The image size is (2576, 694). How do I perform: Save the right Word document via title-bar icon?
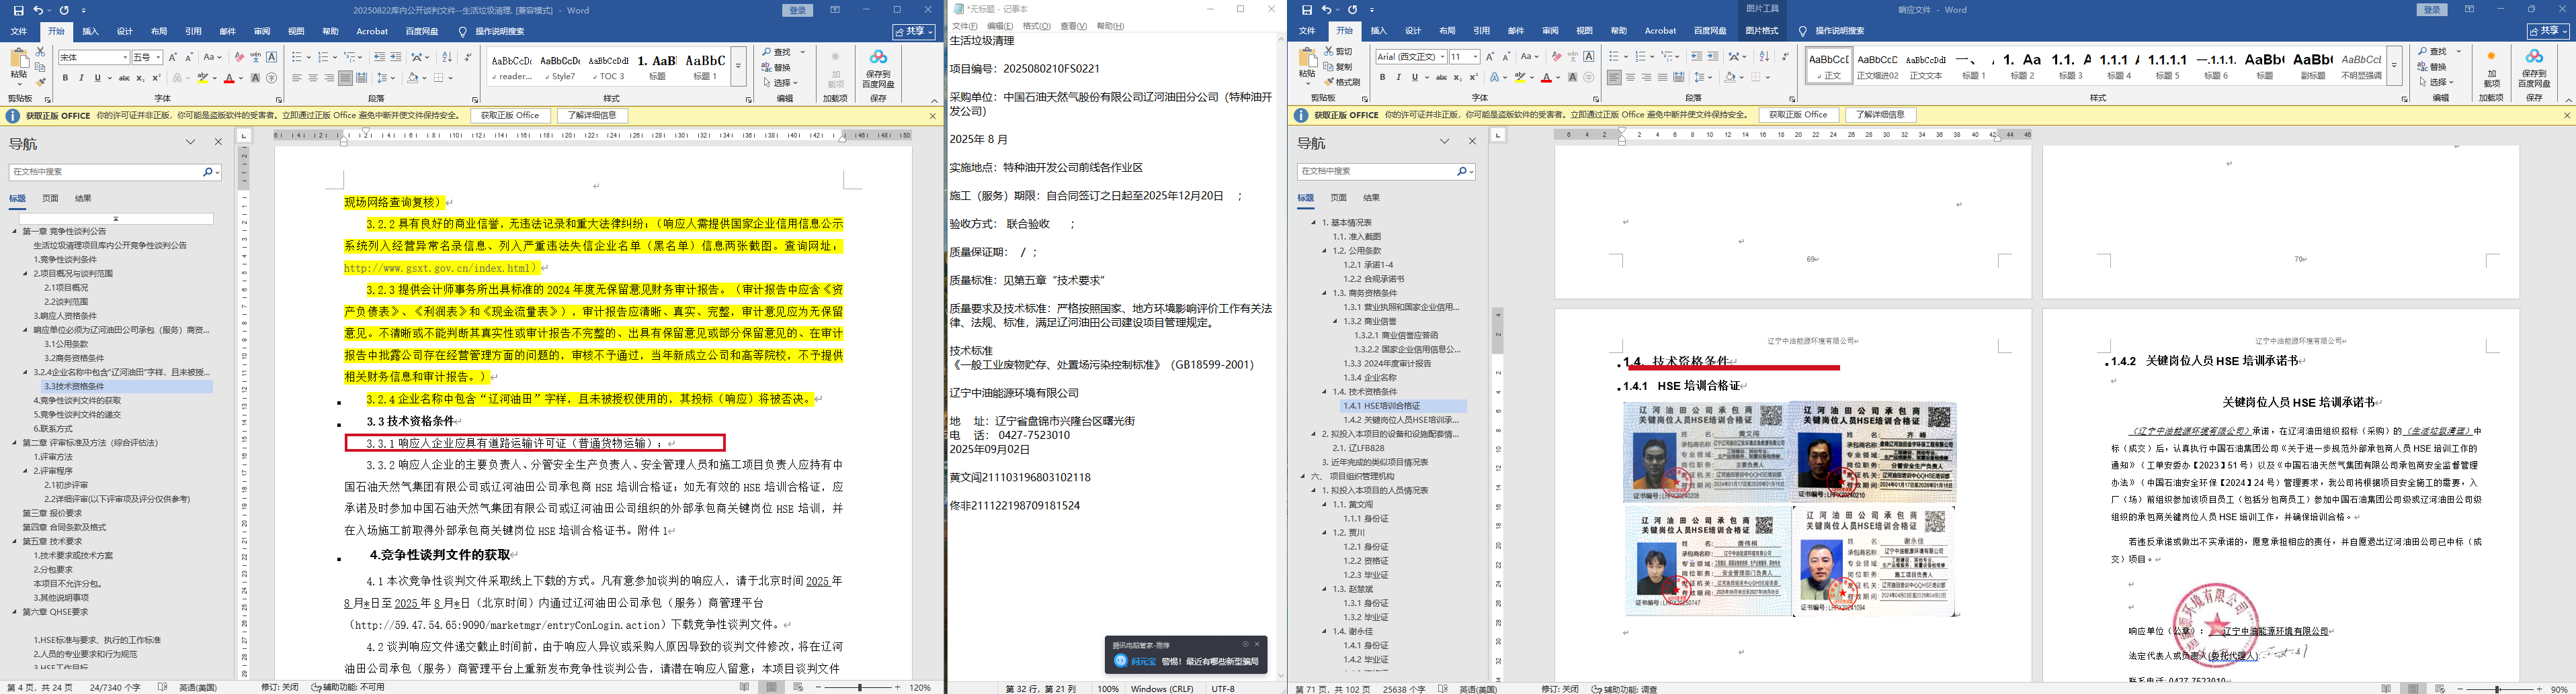1307,10
